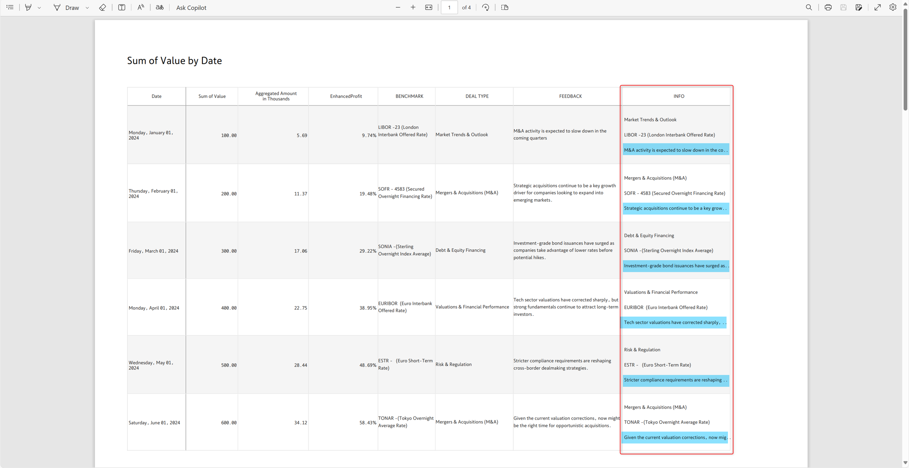Expand the Draw options dropdown arrow
Image resolution: width=909 pixels, height=468 pixels.
tap(87, 8)
